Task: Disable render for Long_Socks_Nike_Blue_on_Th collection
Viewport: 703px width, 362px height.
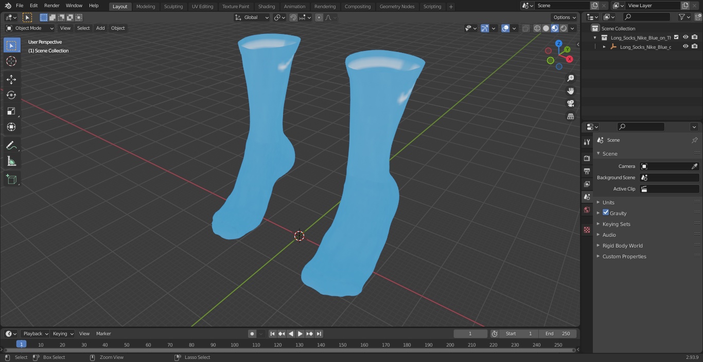Action: coord(695,37)
